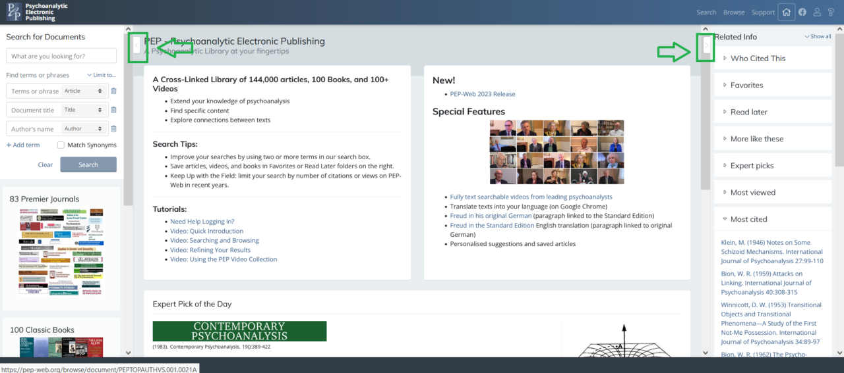This screenshot has width=844, height=373.
Task: Click the psychoanalysts video thumbnail grid
Action: [557, 152]
